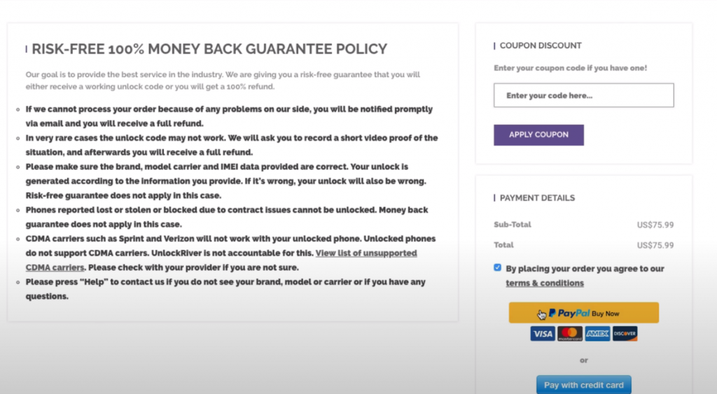Click the 'or' payment separator text

click(583, 360)
